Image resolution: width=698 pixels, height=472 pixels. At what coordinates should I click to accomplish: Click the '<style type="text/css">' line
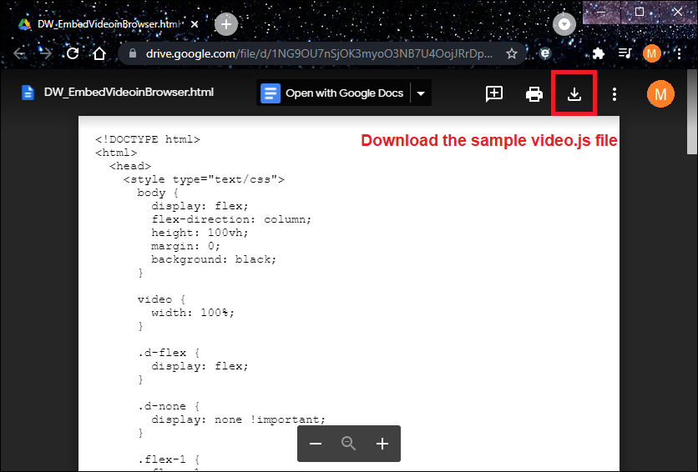(204, 179)
